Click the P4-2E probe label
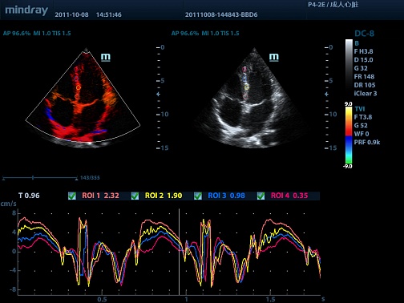Screen dimensions: 404x303 click(x=317, y=5)
